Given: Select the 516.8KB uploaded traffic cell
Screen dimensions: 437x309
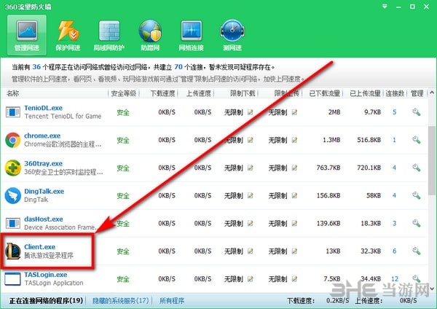Looking at the screenshot, I should tap(369, 140).
